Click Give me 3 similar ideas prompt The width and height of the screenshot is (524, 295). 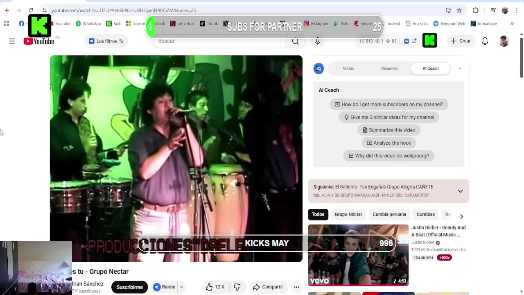pos(389,117)
